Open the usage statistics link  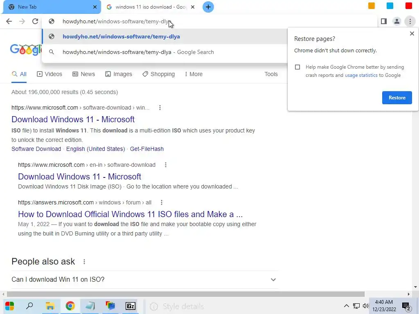[x=361, y=75]
